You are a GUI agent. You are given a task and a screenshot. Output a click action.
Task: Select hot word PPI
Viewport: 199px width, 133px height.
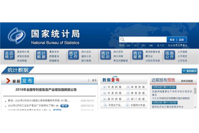pyautogui.click(x=144, y=46)
